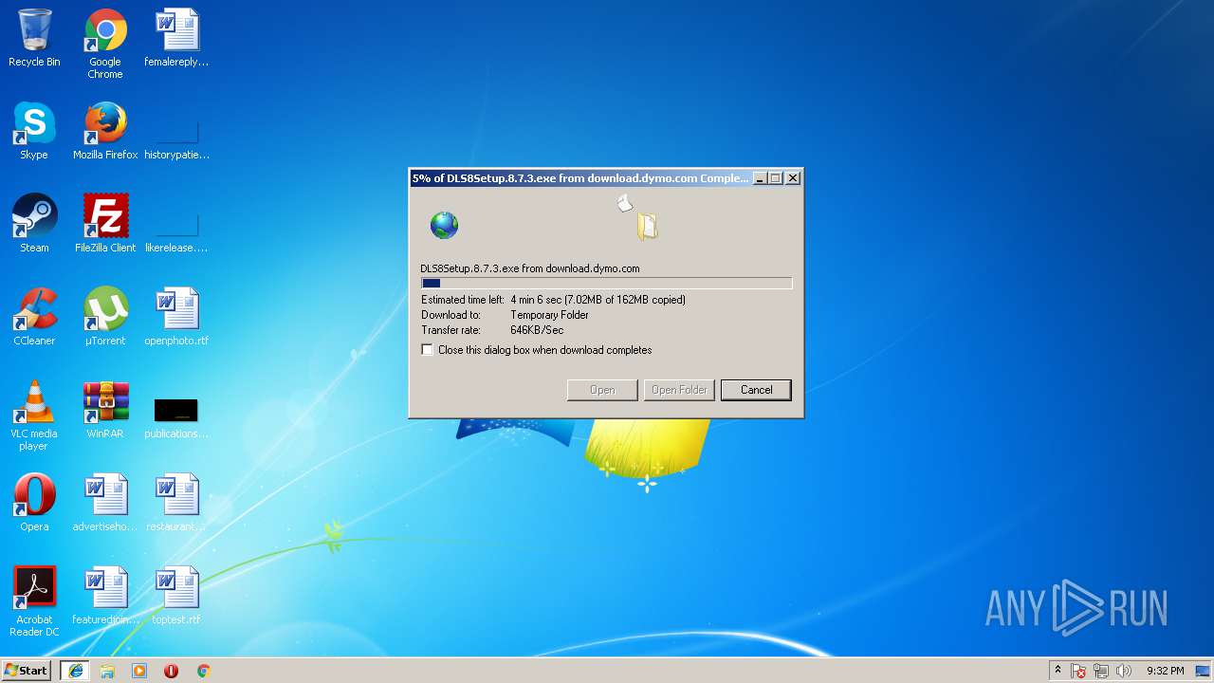
Task: Click the '646KB/Sec' transfer rate value
Action: pyautogui.click(x=537, y=330)
